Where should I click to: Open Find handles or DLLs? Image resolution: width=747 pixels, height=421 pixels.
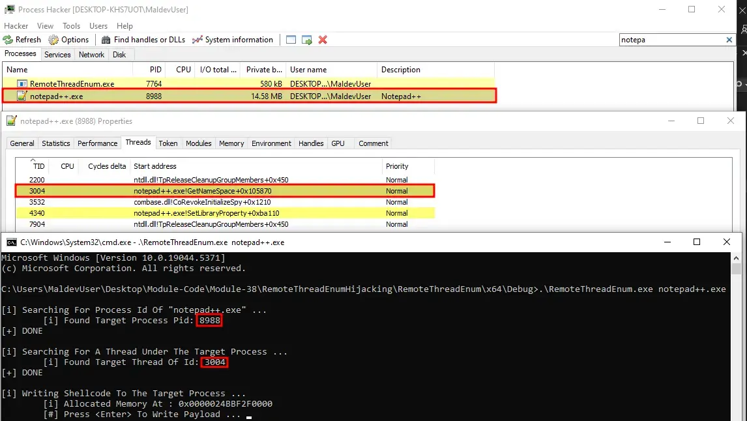pyautogui.click(x=143, y=40)
